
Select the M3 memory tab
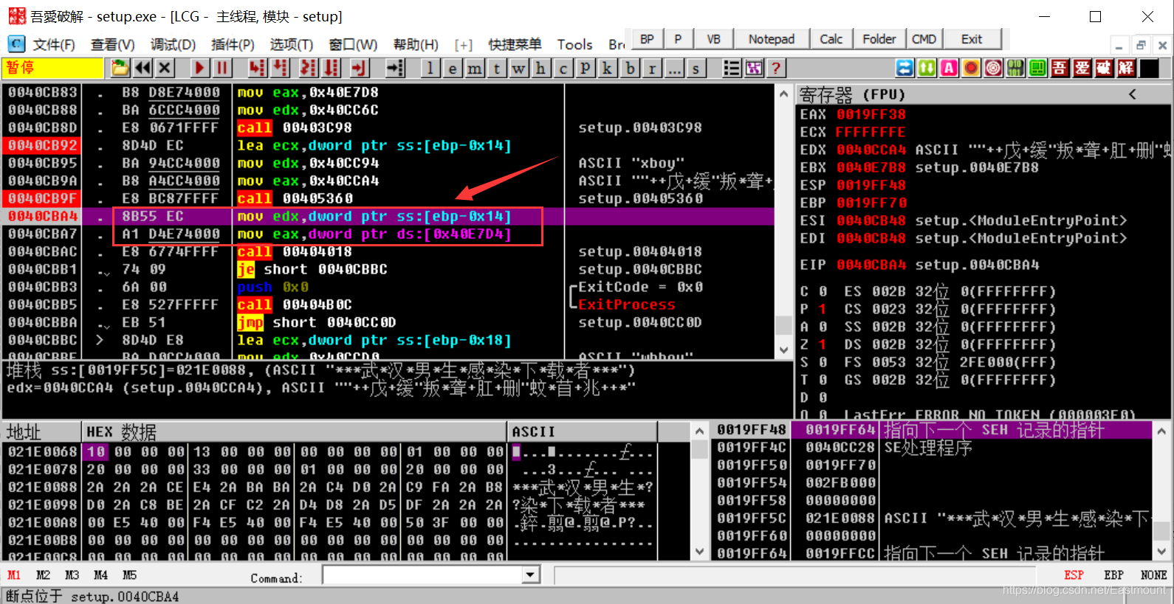pos(72,575)
